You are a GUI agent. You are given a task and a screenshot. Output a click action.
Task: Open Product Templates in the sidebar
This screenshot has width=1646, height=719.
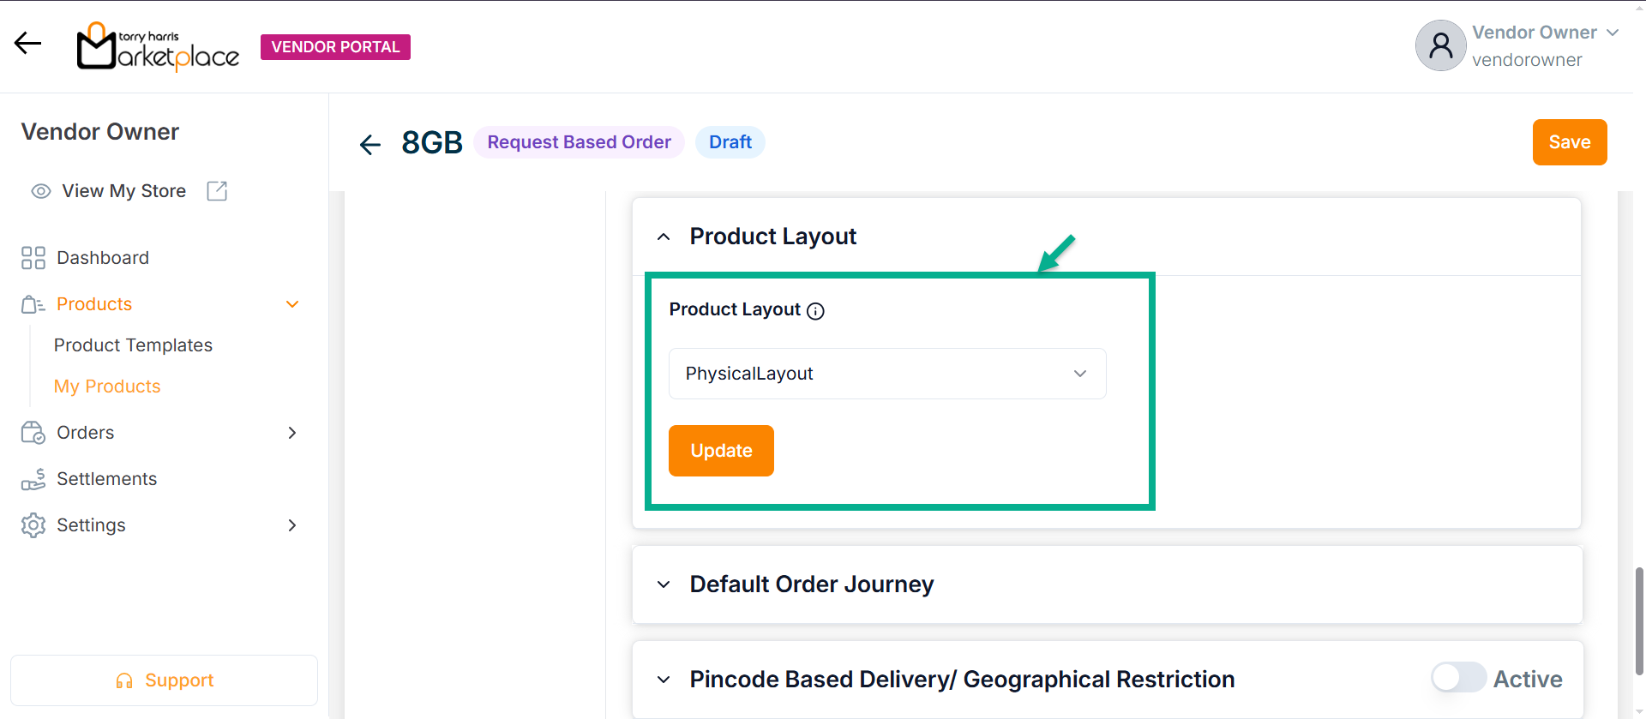click(x=133, y=345)
